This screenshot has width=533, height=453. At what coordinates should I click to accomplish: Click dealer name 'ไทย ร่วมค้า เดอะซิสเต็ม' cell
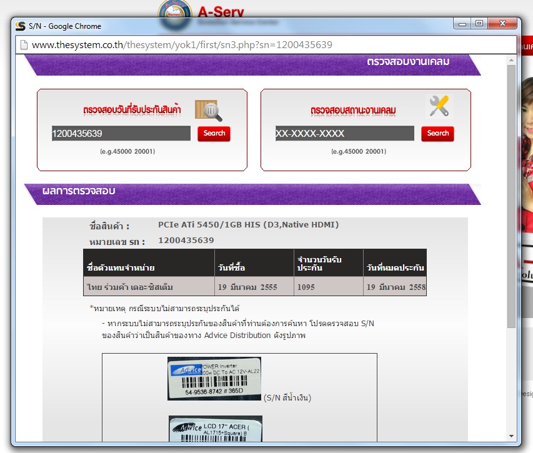(149, 287)
